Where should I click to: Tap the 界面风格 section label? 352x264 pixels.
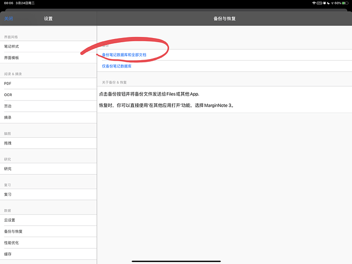click(11, 37)
